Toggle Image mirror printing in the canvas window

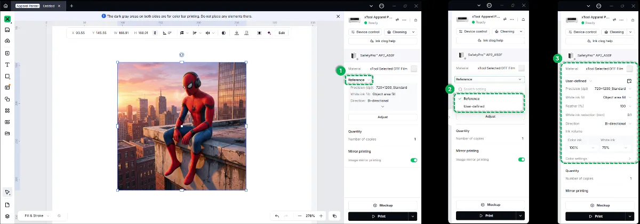(x=414, y=160)
